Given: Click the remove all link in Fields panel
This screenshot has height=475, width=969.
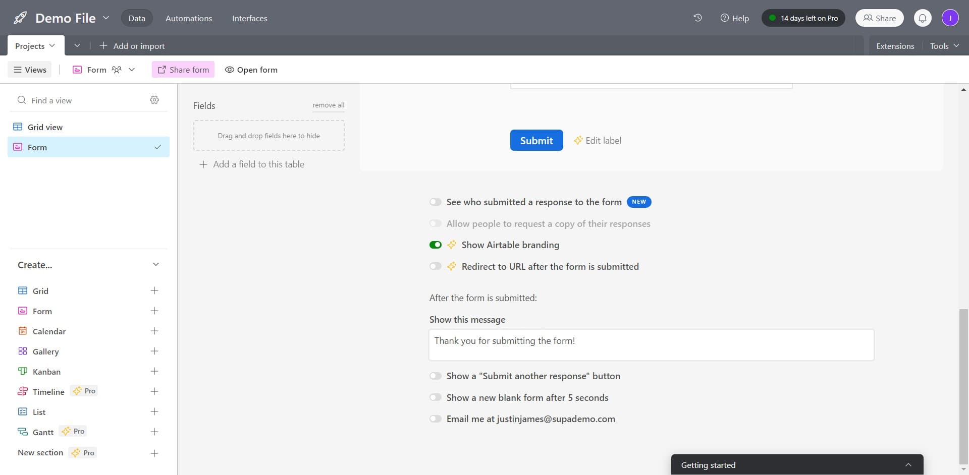Looking at the screenshot, I should (328, 105).
